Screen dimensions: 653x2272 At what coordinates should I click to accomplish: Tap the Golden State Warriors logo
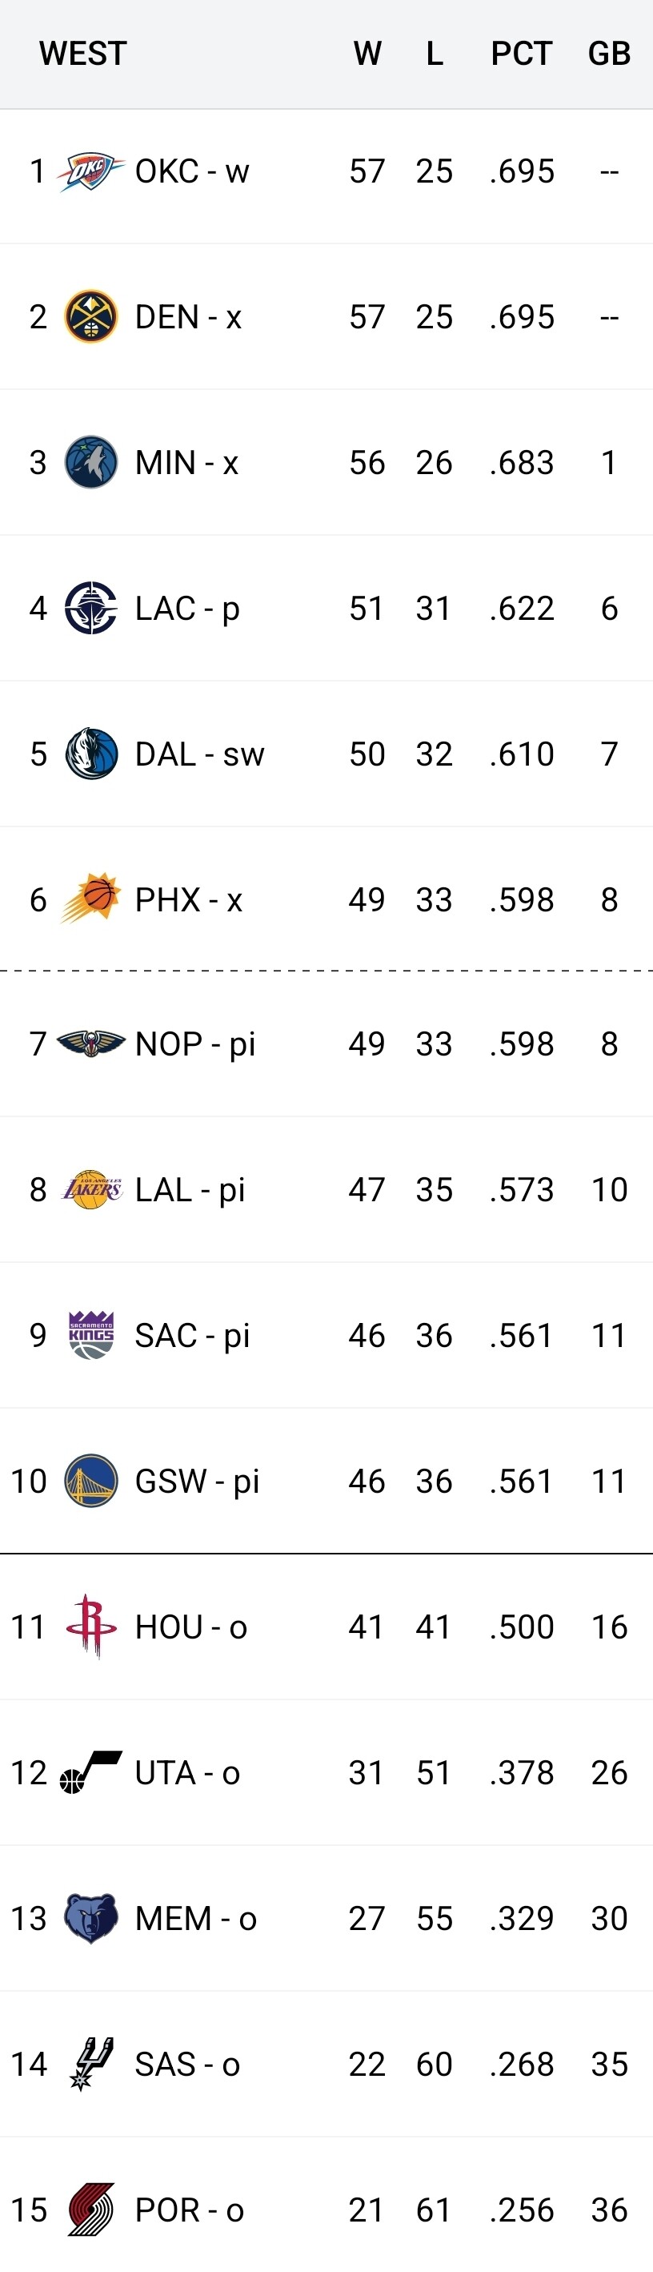[x=90, y=1480]
